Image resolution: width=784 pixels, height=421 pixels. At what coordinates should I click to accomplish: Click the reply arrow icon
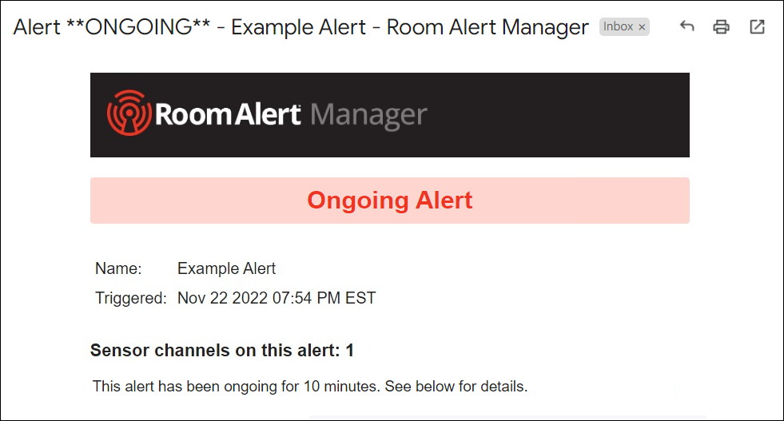tap(687, 26)
